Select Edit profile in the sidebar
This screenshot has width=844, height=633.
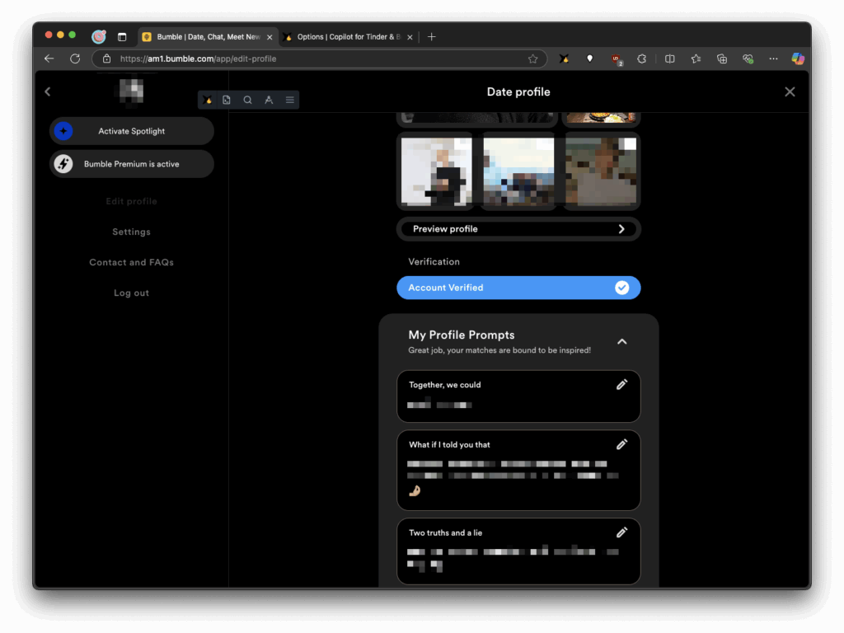131,201
